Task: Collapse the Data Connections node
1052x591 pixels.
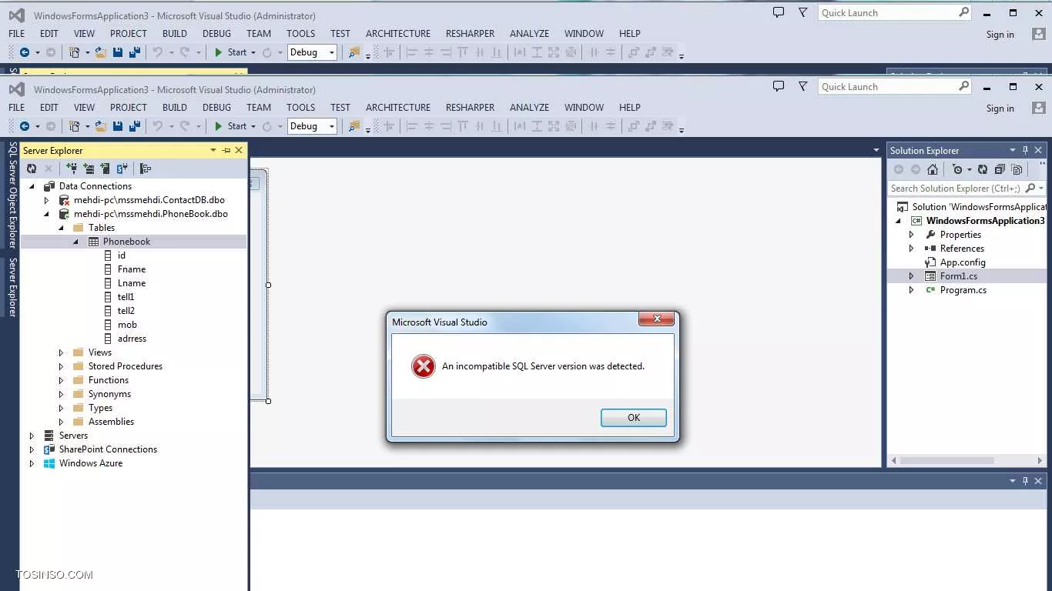Action: [32, 186]
